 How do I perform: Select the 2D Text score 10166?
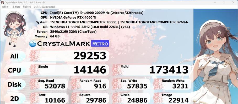(x=55, y=100)
